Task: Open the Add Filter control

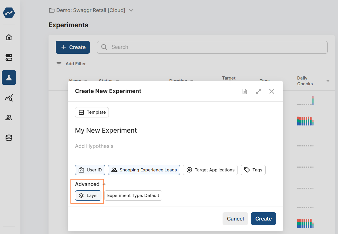Action: coord(71,63)
